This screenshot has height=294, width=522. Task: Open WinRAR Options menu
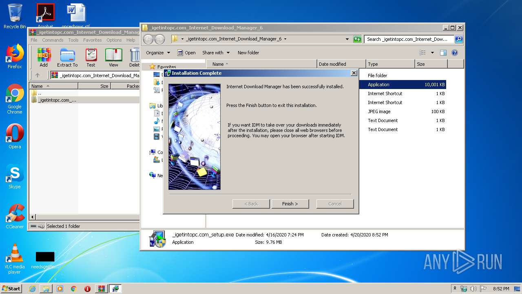tap(114, 40)
